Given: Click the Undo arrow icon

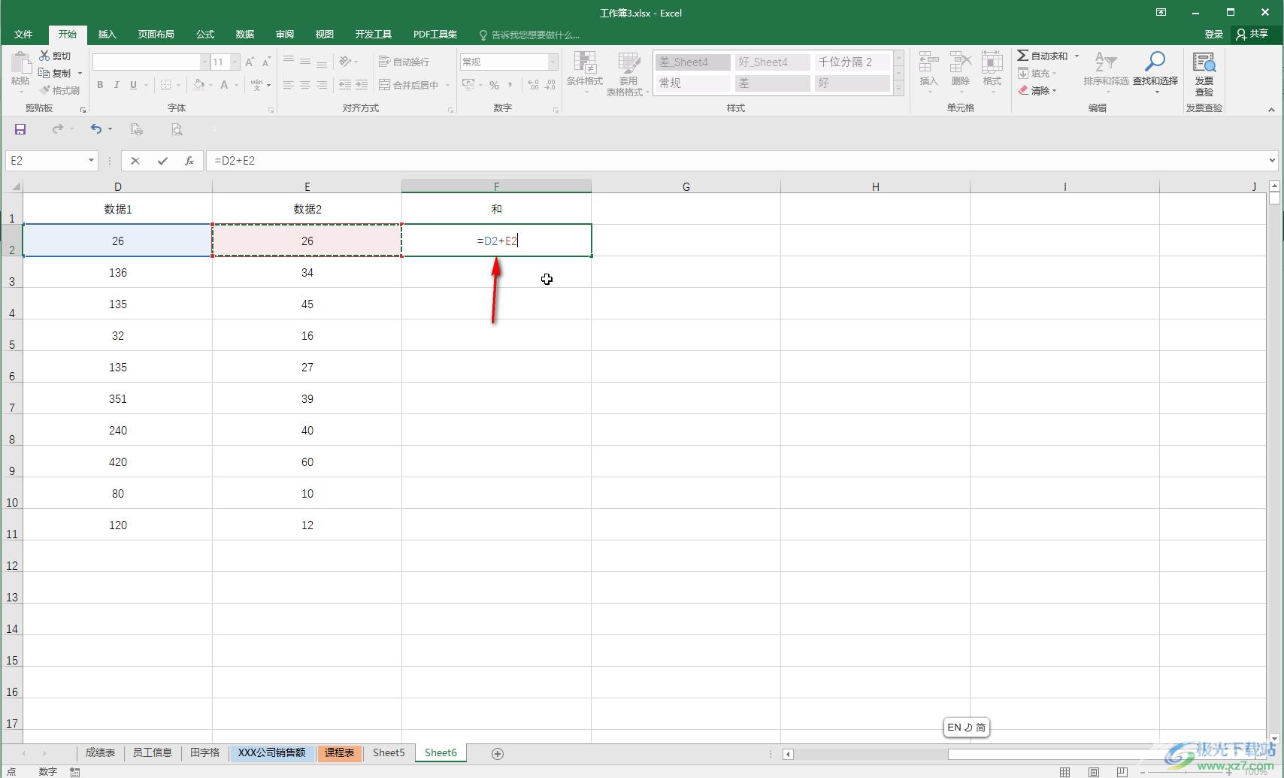Looking at the screenshot, I should [95, 129].
